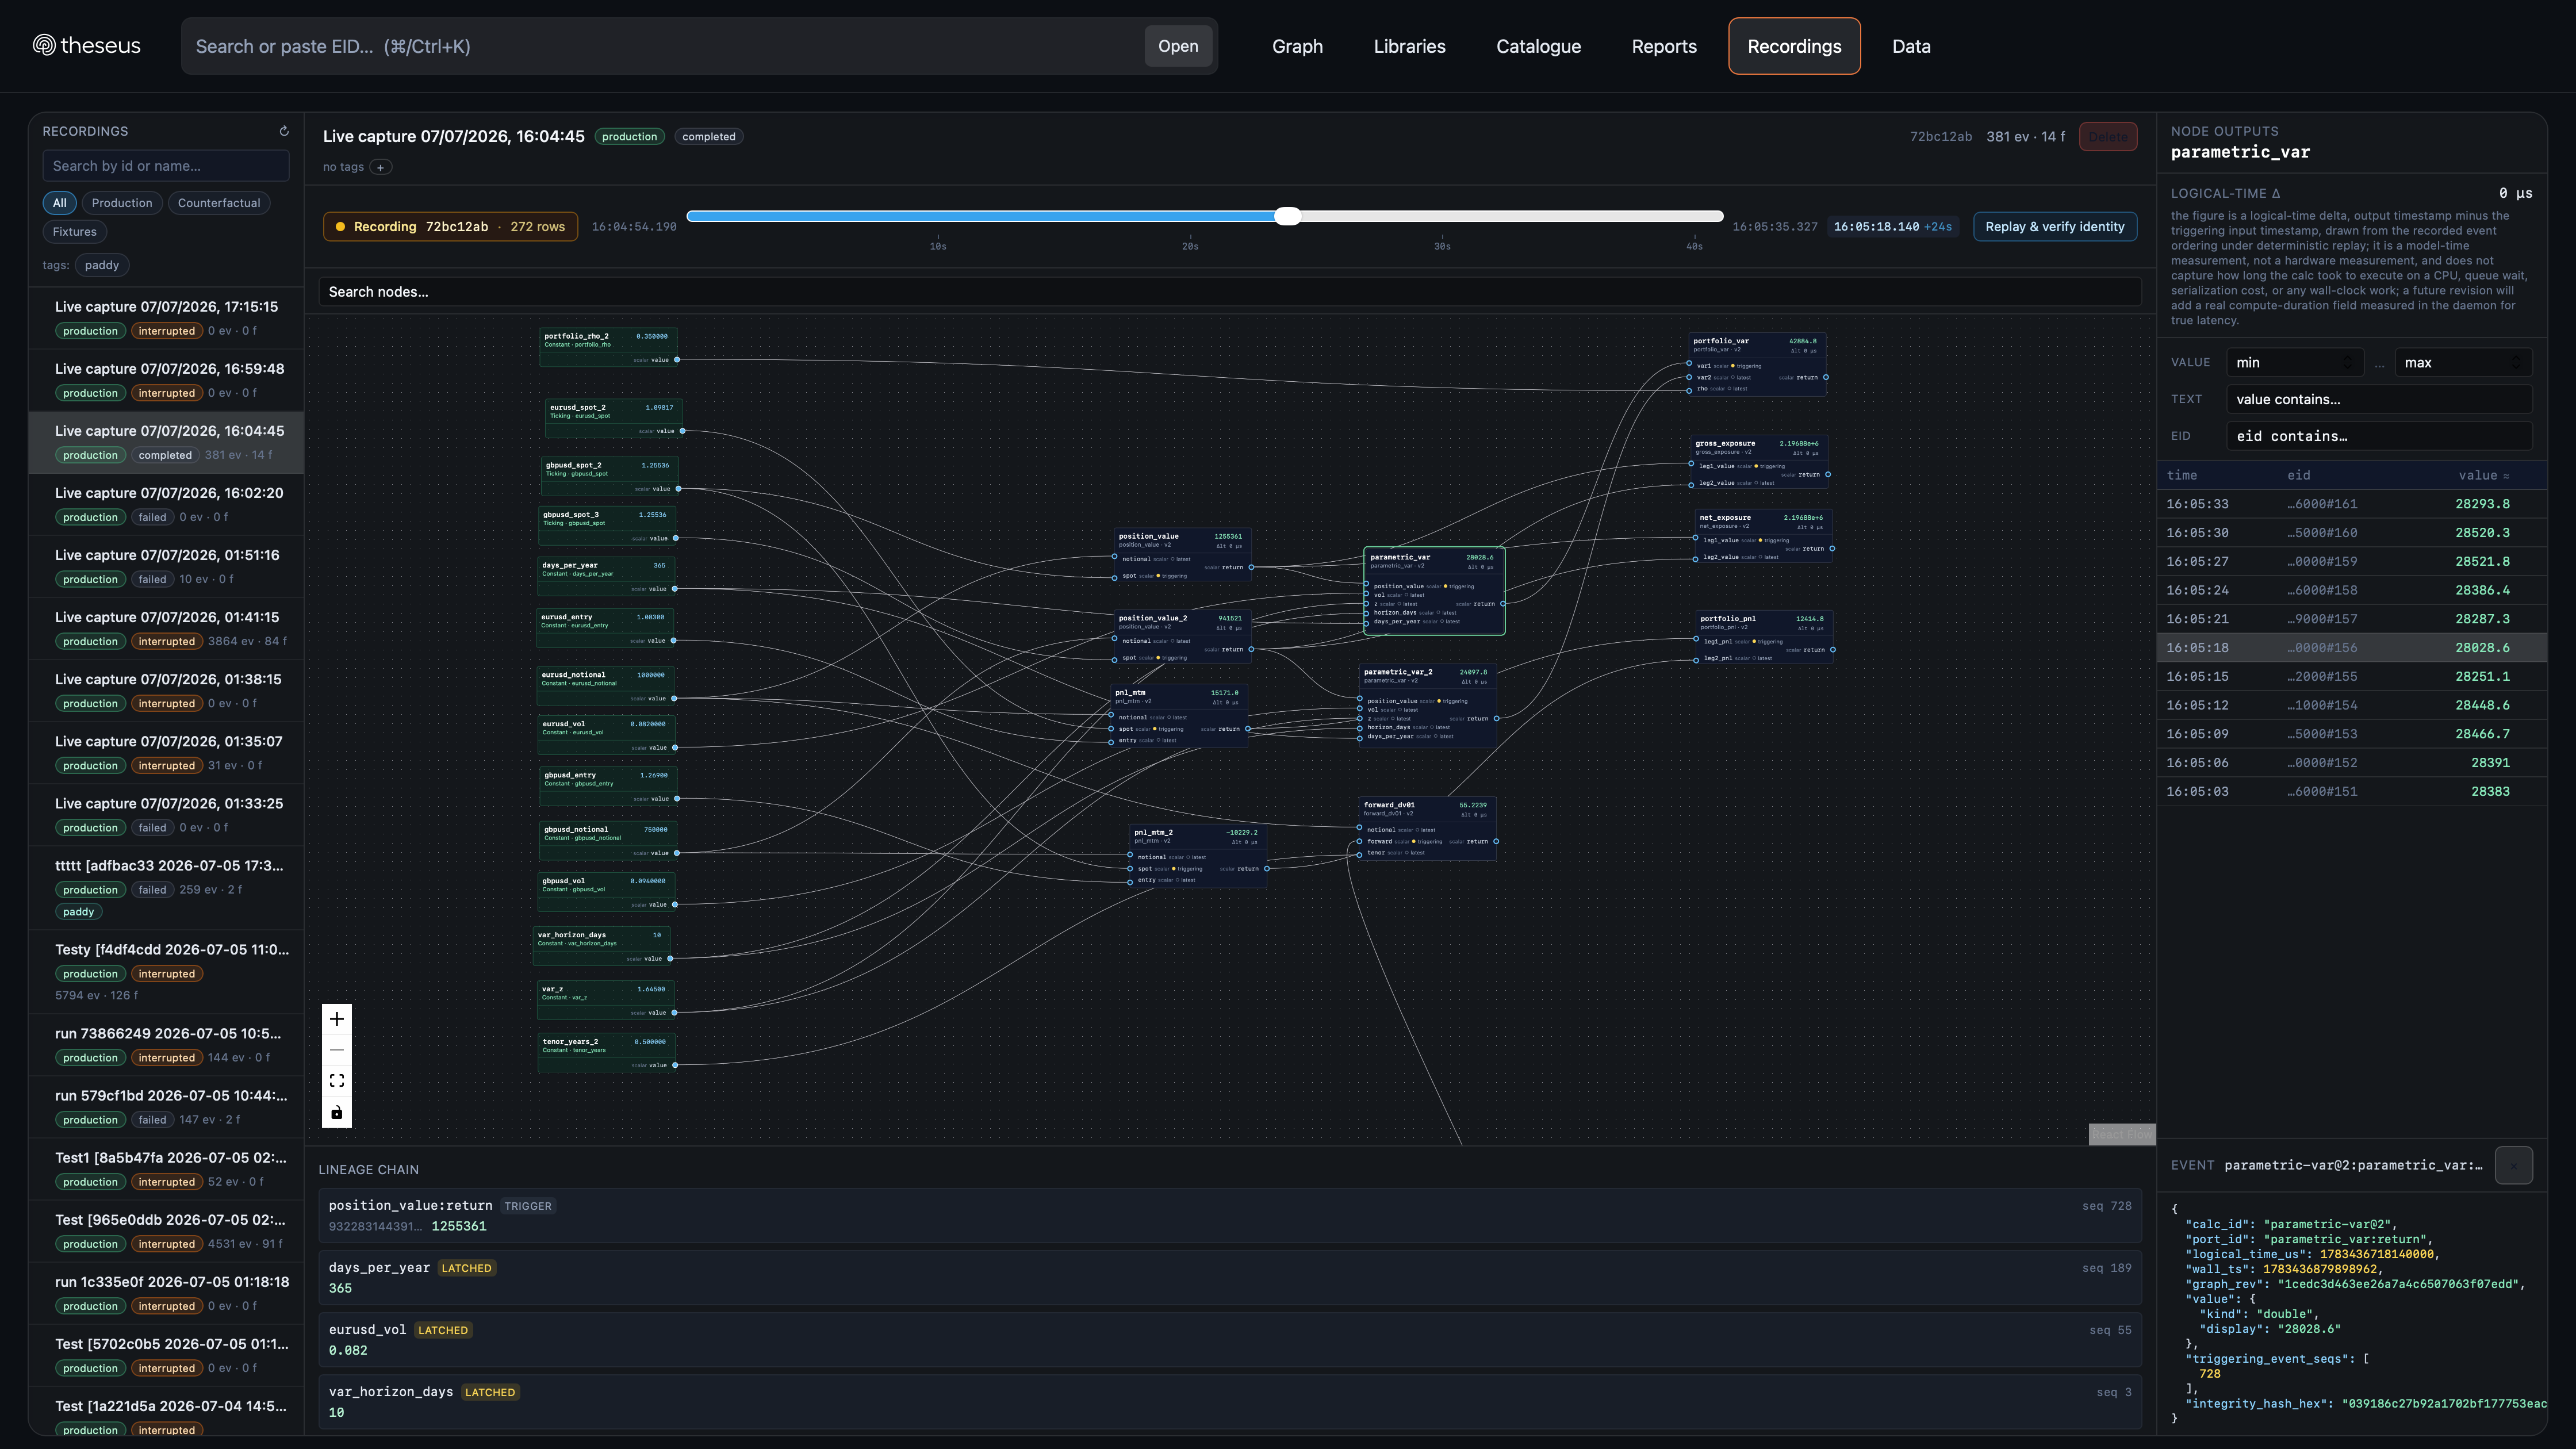Click Replay & verify identity

click(x=2055, y=227)
